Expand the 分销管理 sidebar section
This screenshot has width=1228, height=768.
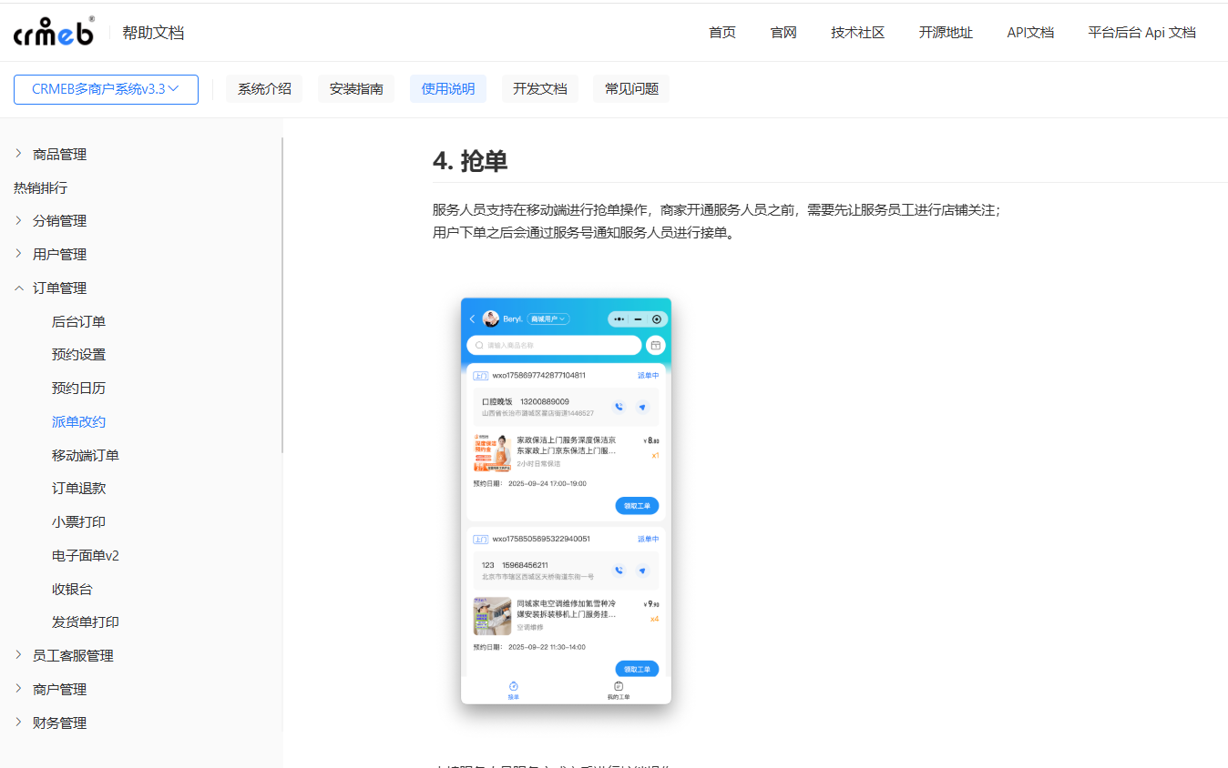tap(60, 221)
